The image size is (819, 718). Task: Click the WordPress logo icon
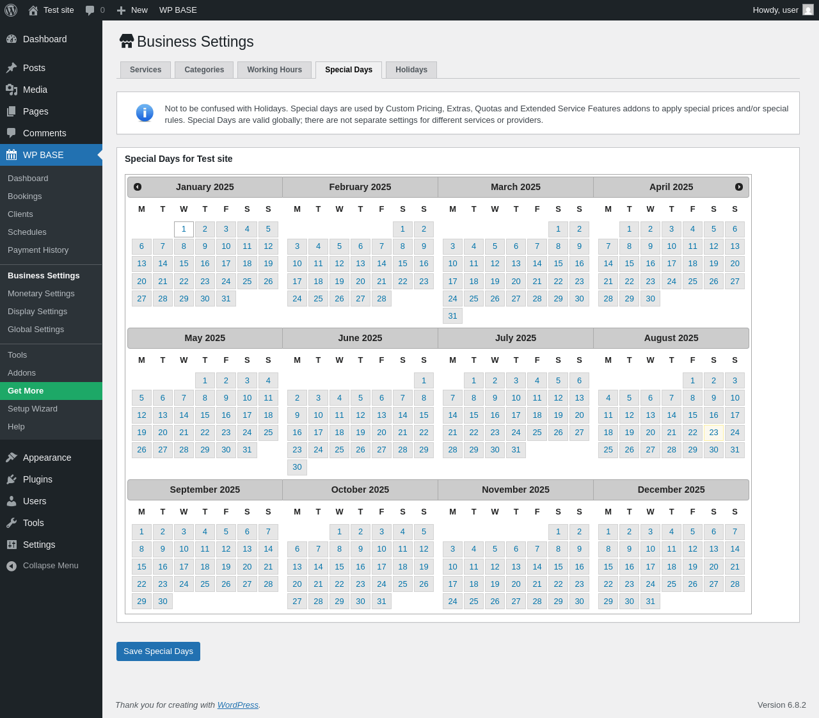coord(11,10)
